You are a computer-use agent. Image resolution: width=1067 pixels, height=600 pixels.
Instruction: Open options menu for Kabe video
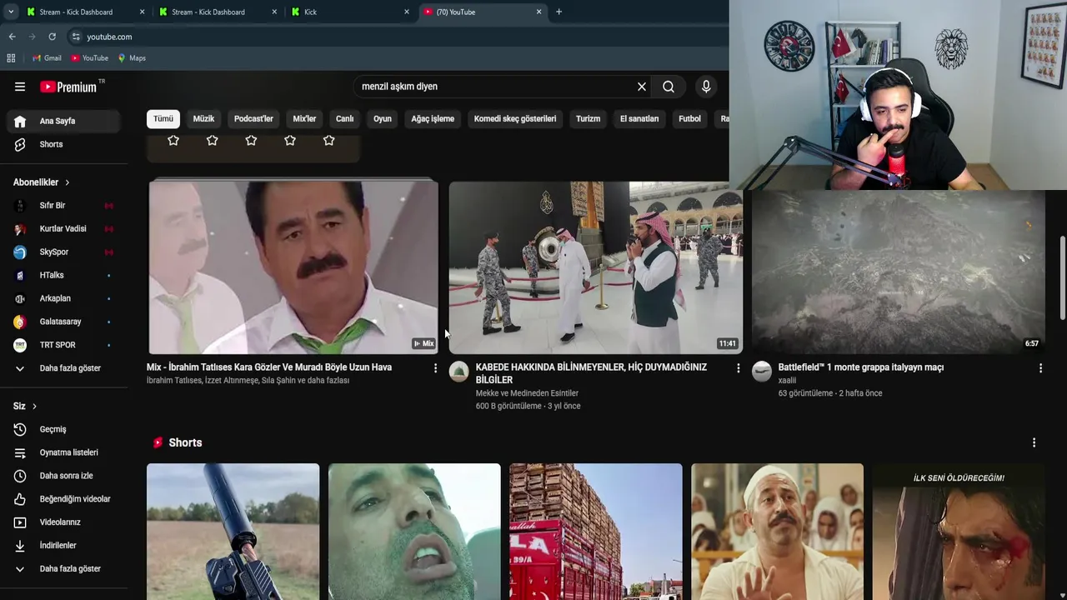coord(738,367)
